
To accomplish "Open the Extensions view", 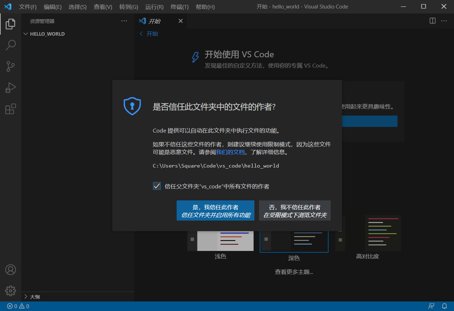I will pos(11,109).
